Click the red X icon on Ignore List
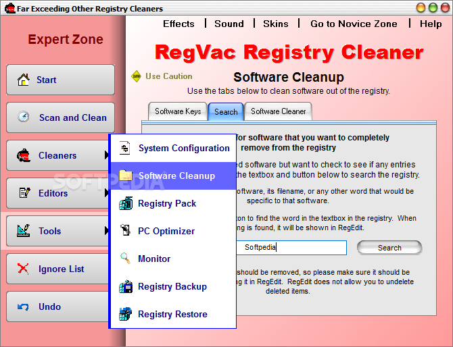This screenshot has height=347, width=453. pyautogui.click(x=23, y=268)
